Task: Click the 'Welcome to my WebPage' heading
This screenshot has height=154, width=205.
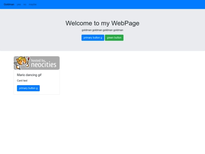Action: pos(102,23)
